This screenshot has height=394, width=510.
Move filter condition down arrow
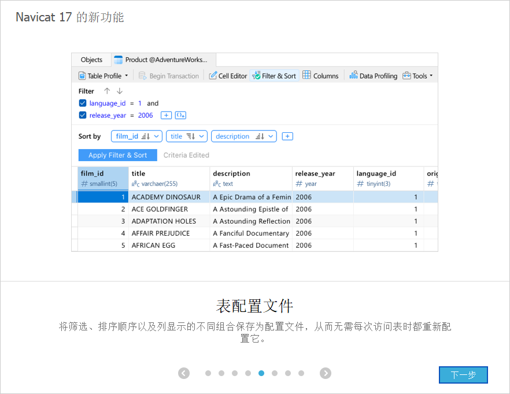point(120,91)
